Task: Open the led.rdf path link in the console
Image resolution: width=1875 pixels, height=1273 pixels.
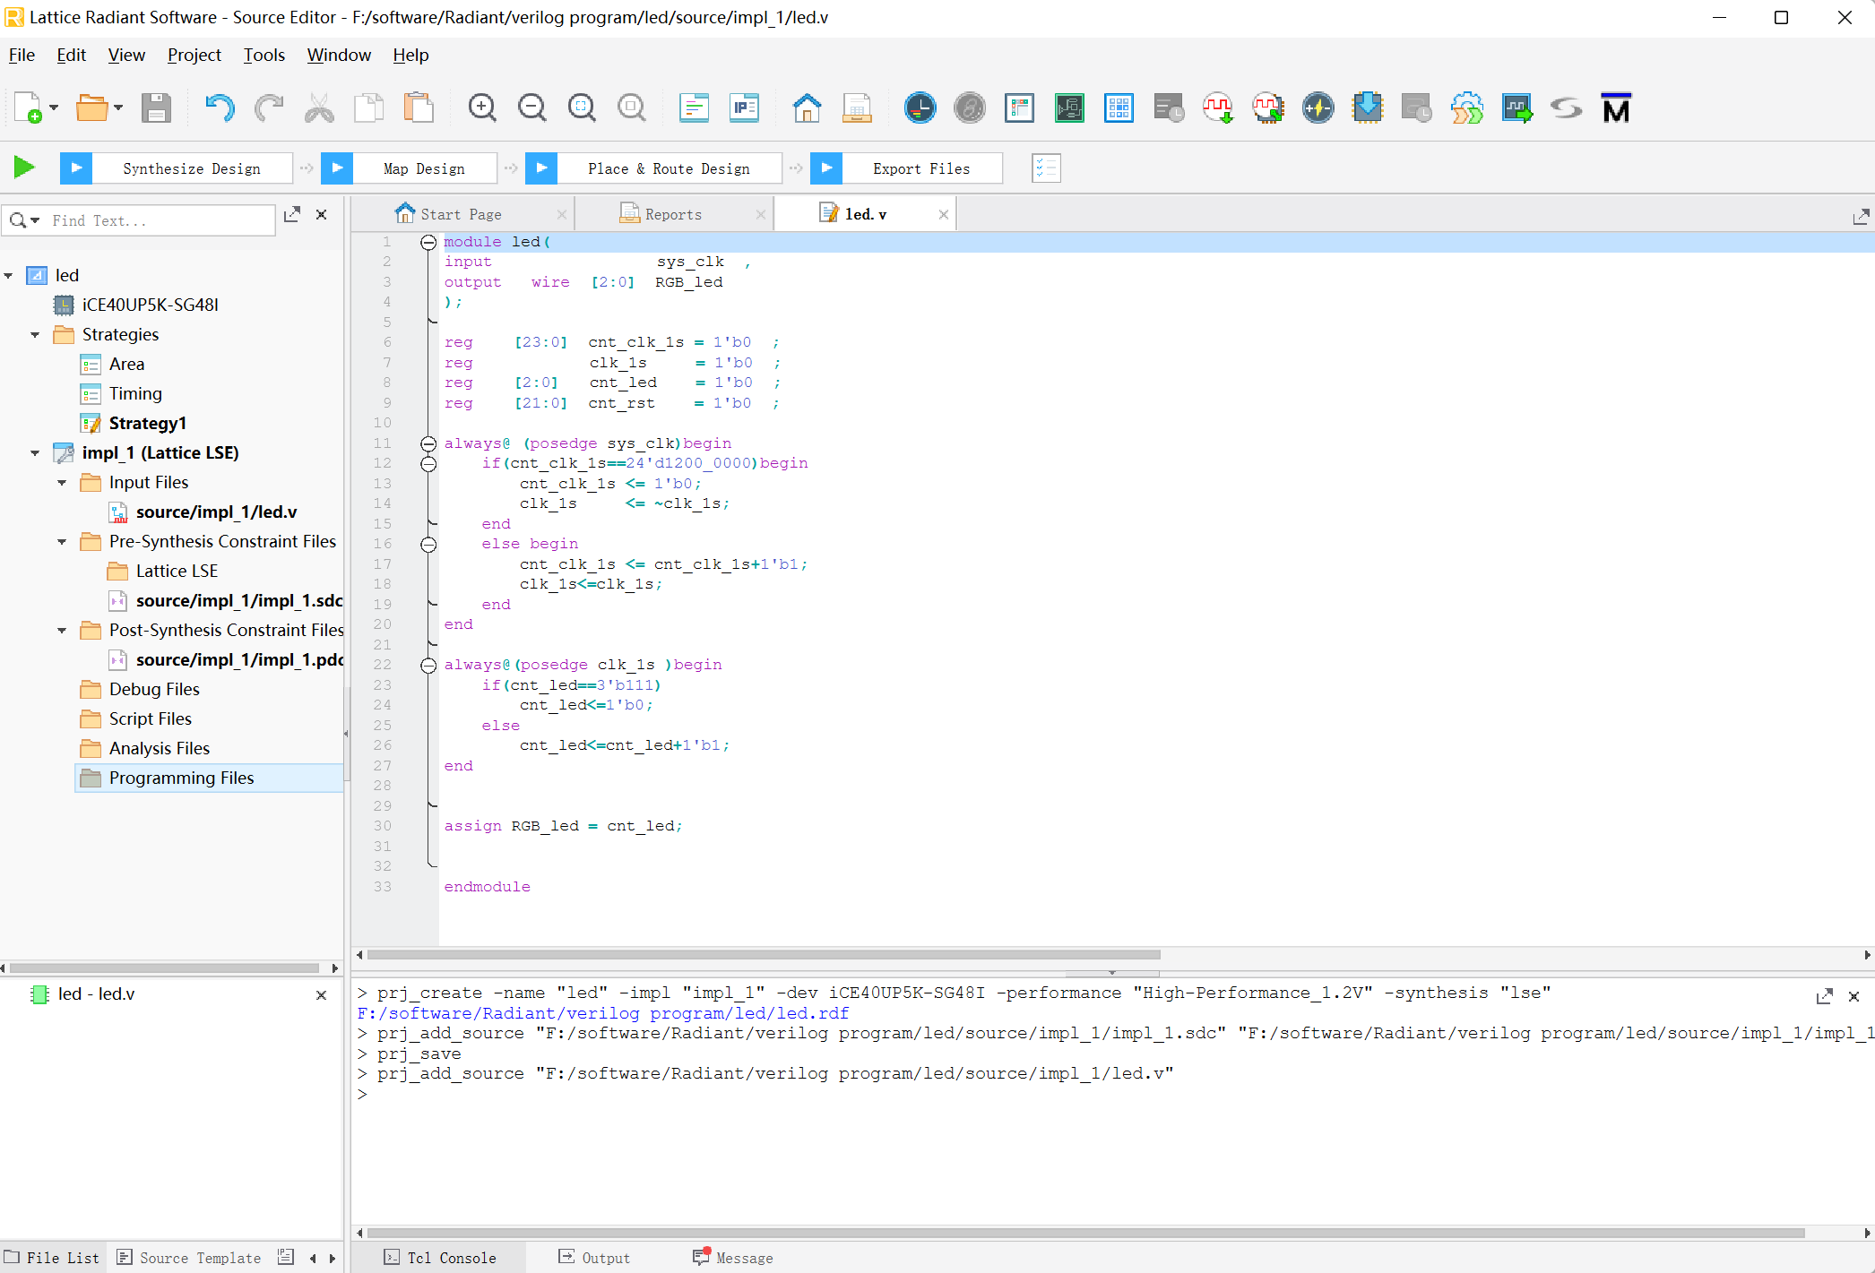Action: pyautogui.click(x=602, y=1013)
